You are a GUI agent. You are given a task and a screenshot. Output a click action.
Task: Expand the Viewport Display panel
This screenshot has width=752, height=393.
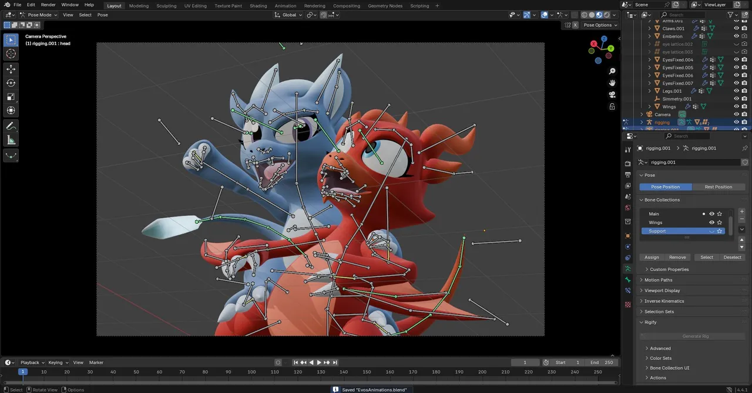point(662,290)
